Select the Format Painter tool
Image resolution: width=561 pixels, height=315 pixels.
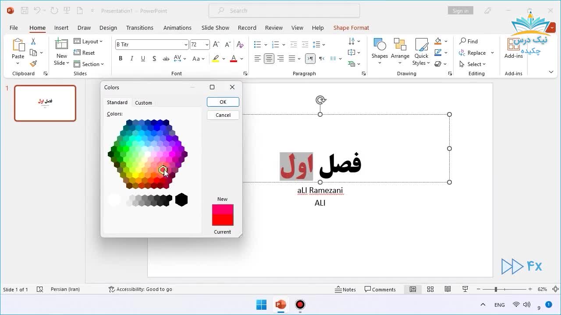coord(33,63)
